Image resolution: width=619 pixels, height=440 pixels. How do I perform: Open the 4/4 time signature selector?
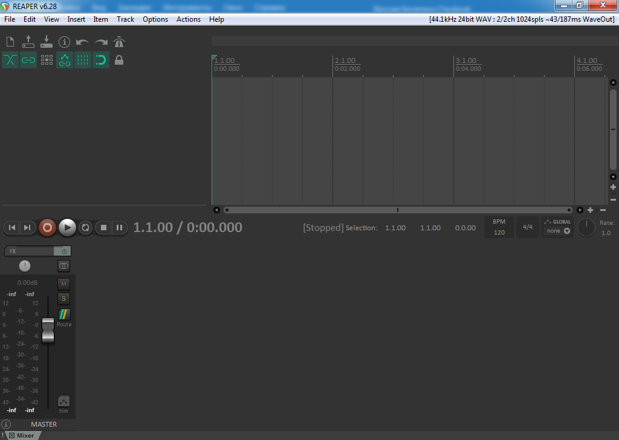tap(528, 227)
